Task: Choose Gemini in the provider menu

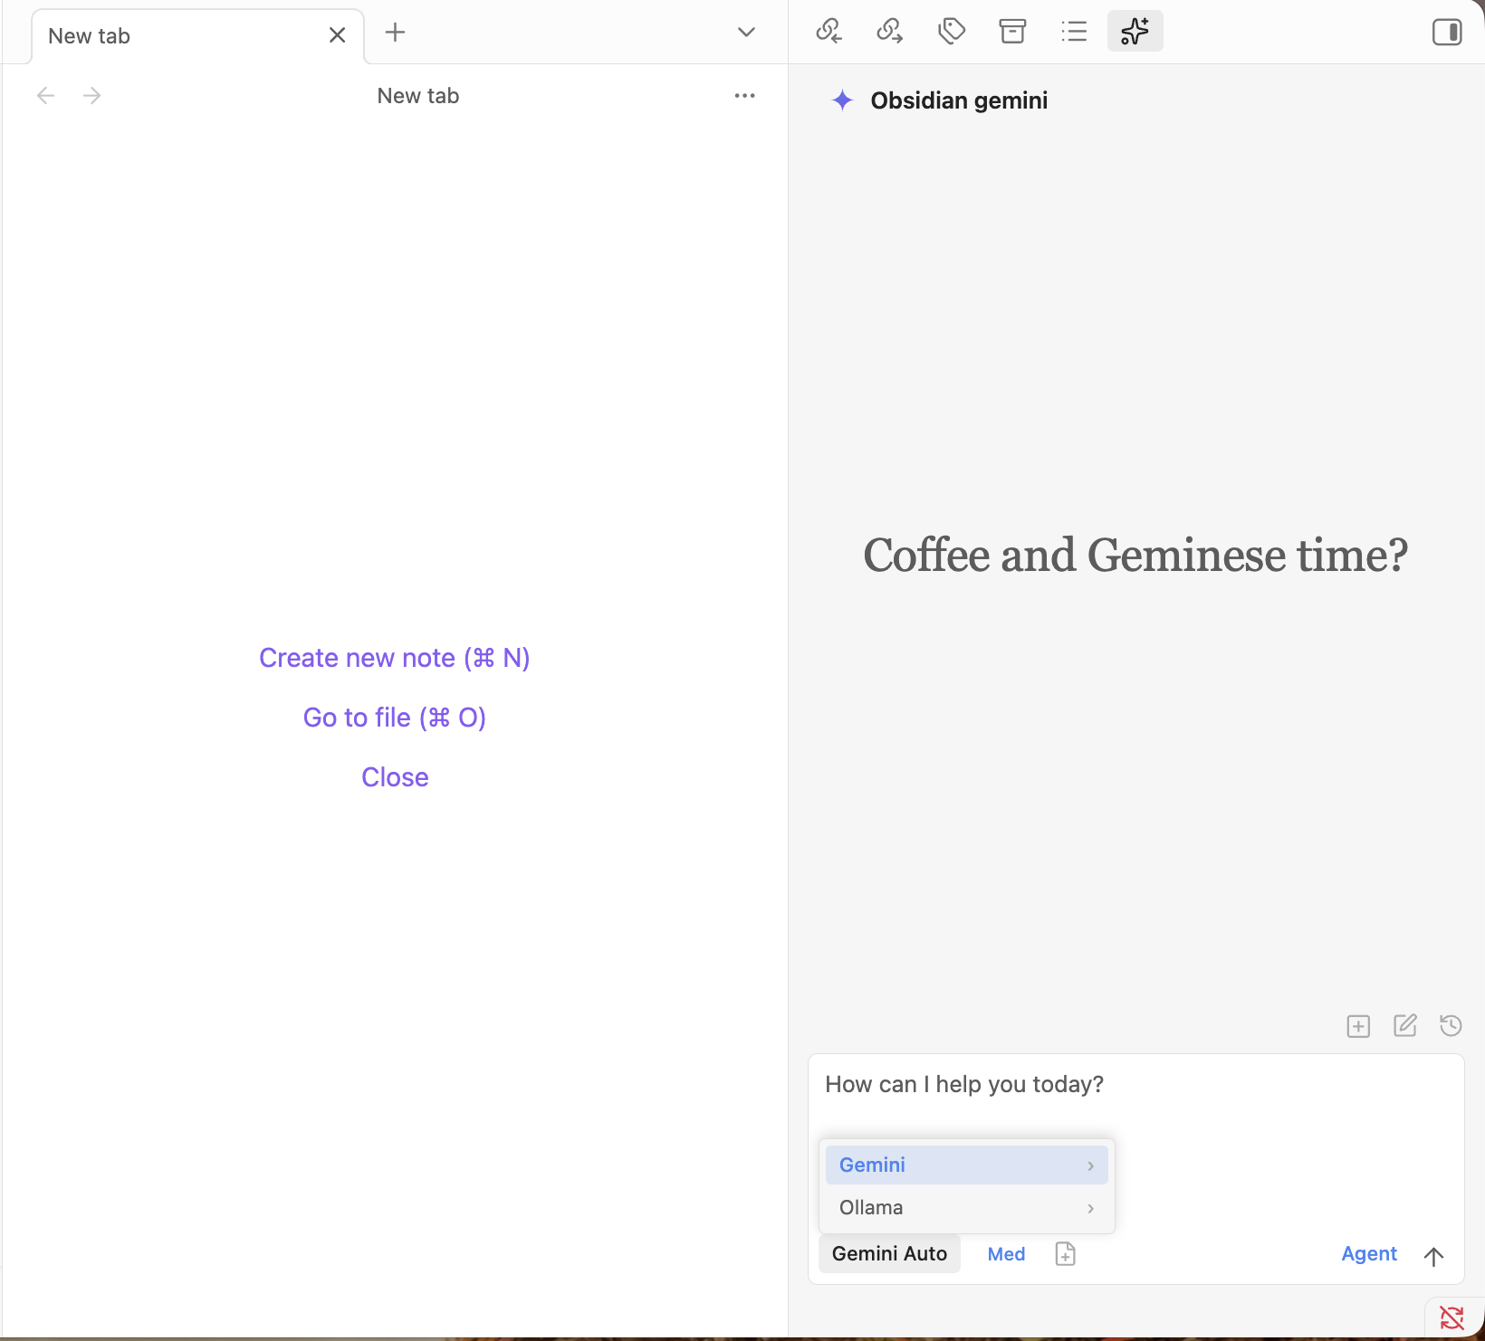Action: pos(966,1165)
